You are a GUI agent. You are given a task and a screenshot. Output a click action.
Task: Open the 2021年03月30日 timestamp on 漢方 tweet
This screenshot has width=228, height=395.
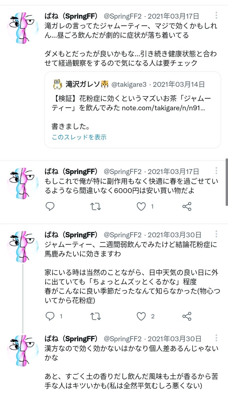pos(175,339)
